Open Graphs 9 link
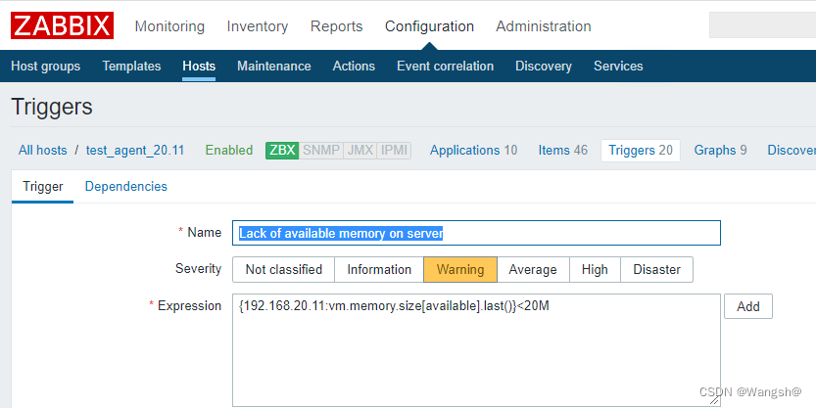Viewport: 816px width, 408px height. [720, 151]
